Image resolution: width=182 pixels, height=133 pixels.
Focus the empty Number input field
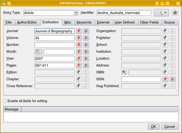click(55, 45)
